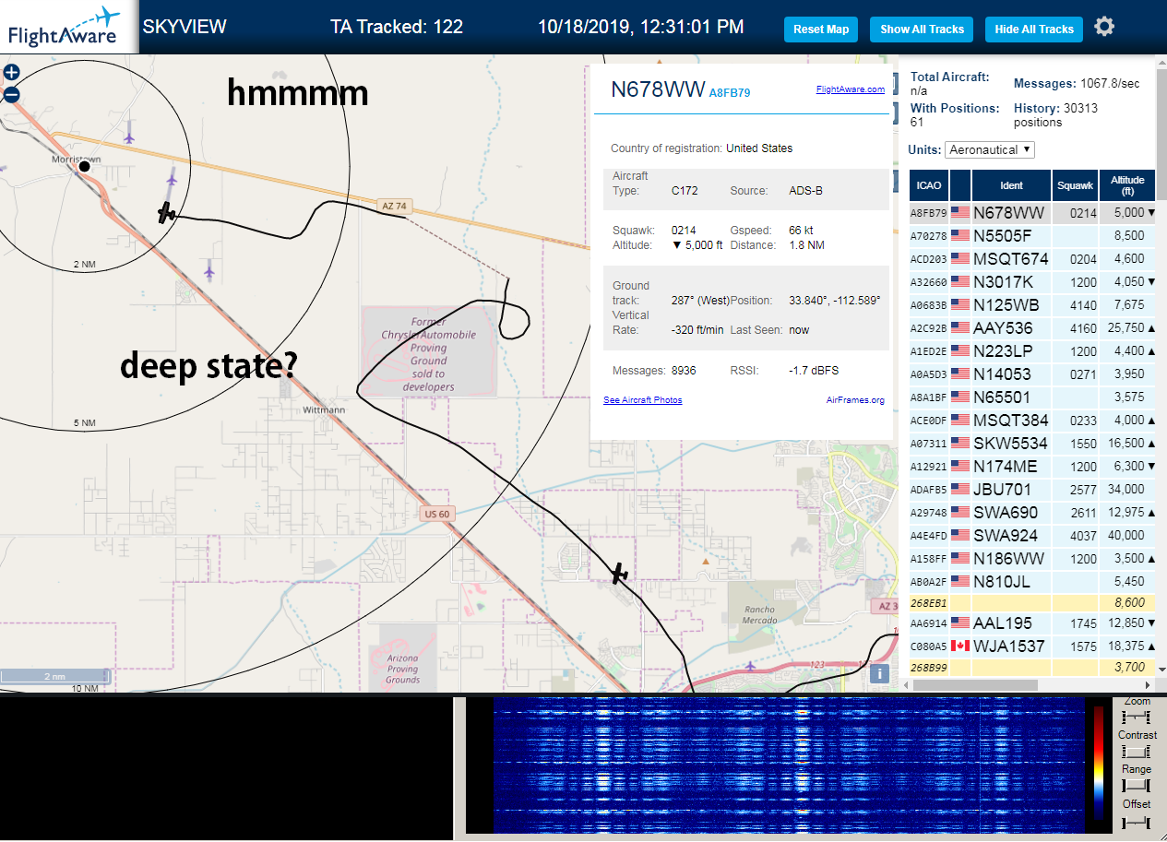
Task: Select black aircraft icon near Morristown
Action: pos(166,213)
